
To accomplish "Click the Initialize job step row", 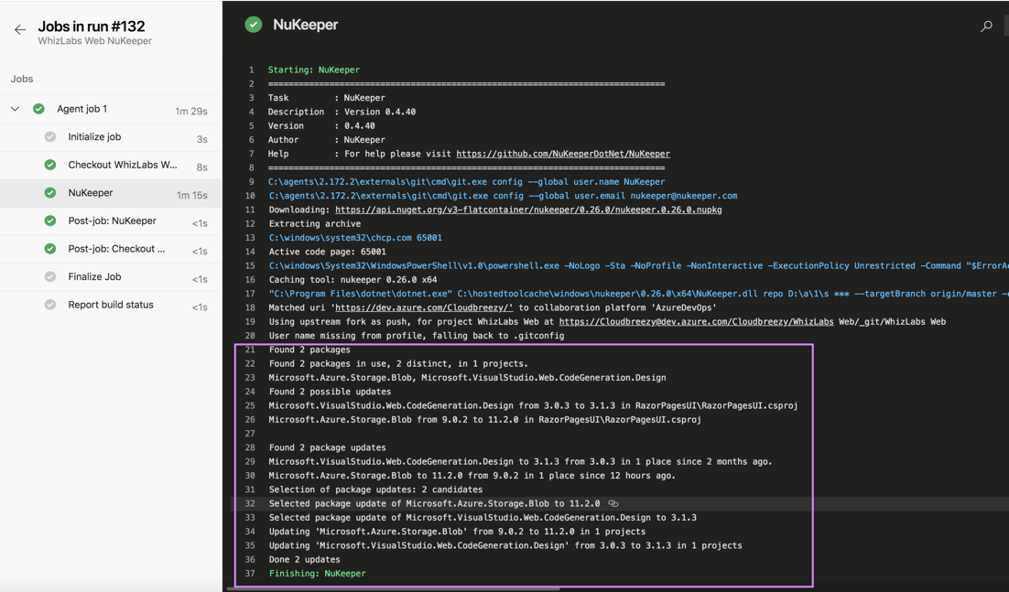I will pyautogui.click(x=111, y=137).
